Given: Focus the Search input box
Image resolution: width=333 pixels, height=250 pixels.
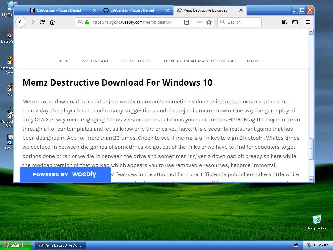Looking at the screenshot, I should click(239, 22).
